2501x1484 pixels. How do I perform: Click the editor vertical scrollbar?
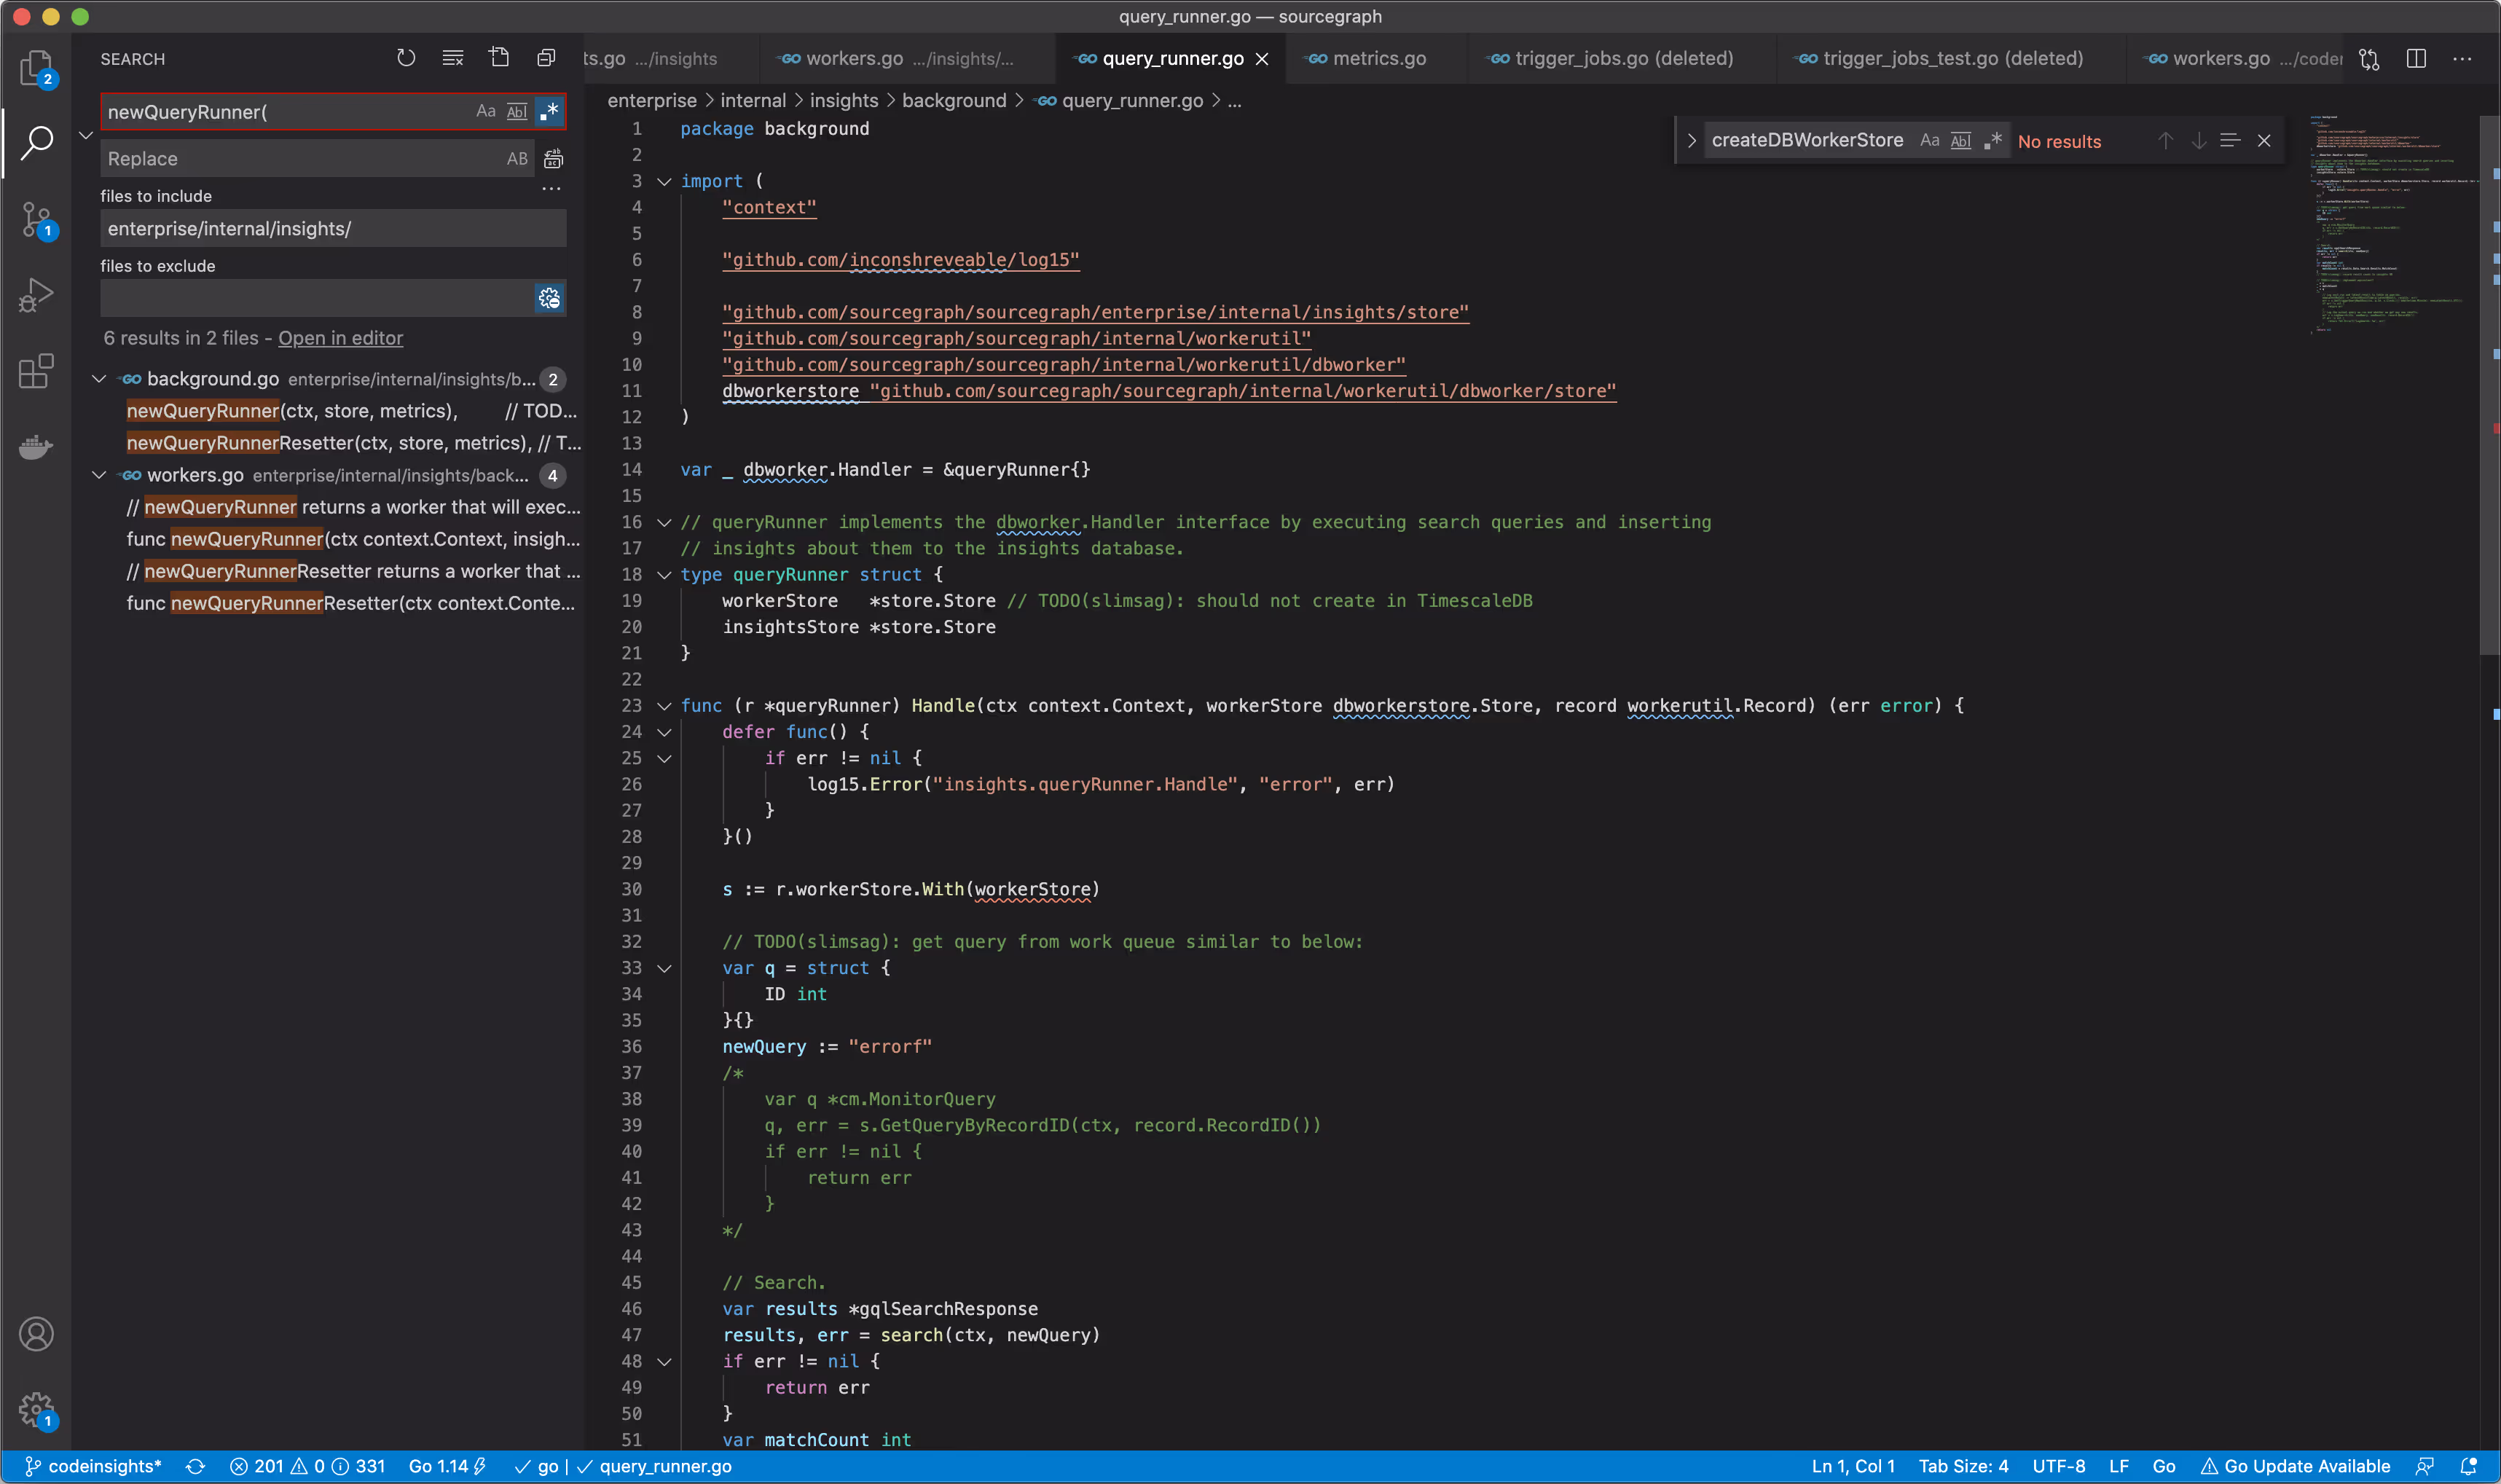pyautogui.click(x=2489, y=385)
